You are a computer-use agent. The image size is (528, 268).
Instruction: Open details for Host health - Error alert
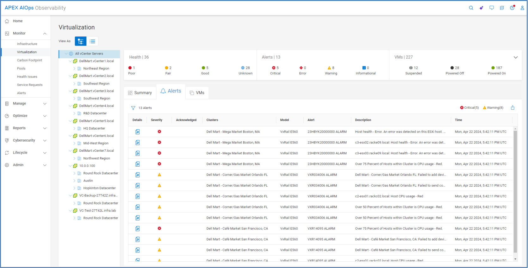138,132
